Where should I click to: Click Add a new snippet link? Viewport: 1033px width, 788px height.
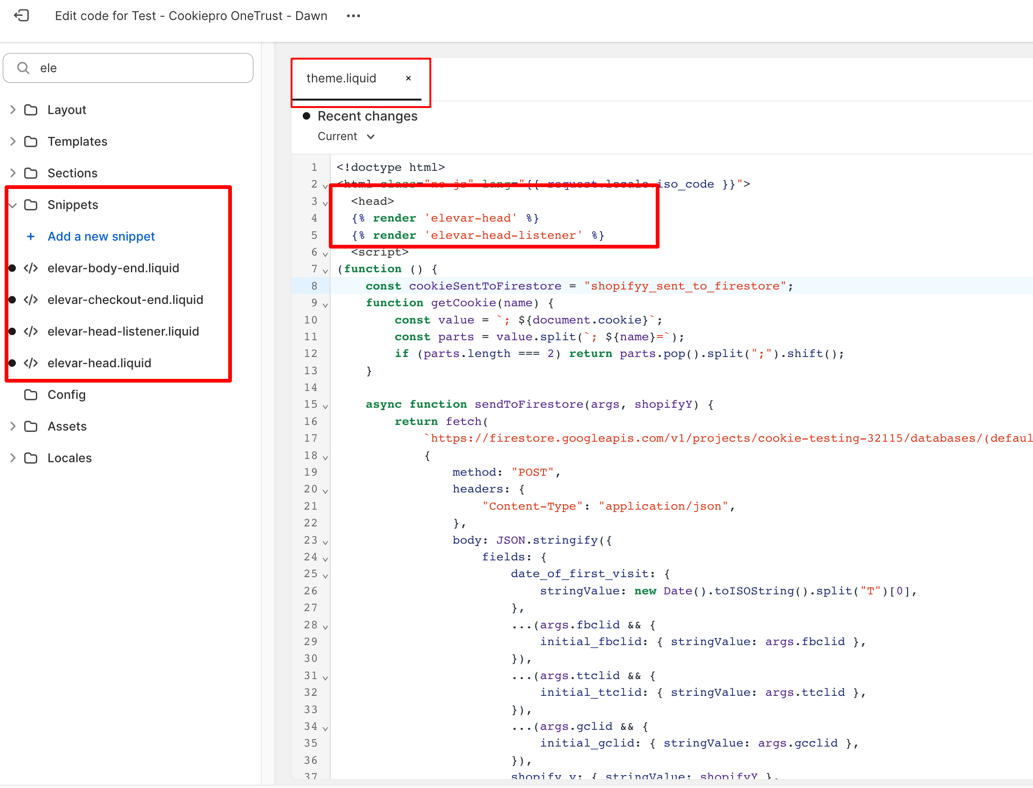point(101,236)
